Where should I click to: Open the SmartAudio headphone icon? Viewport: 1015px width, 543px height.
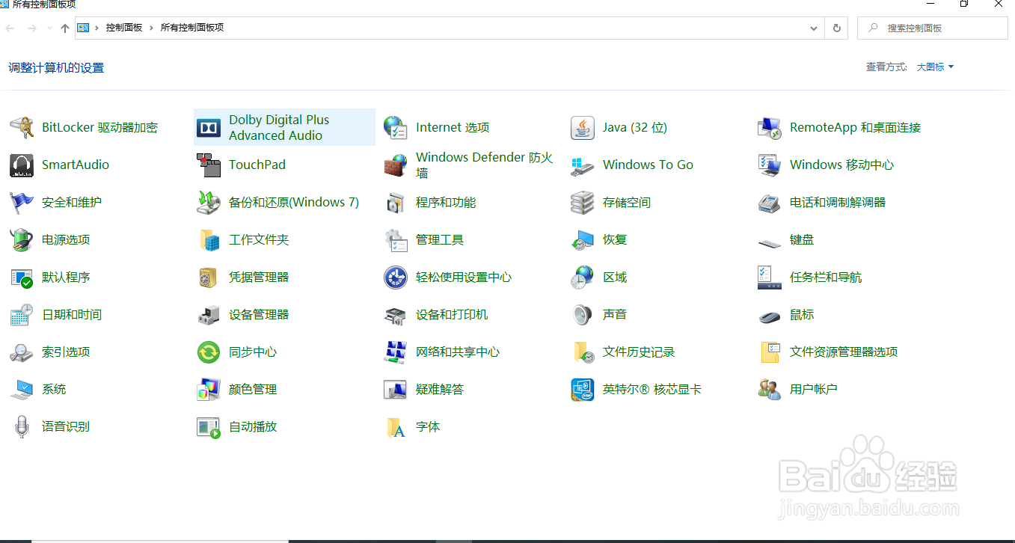(22, 165)
